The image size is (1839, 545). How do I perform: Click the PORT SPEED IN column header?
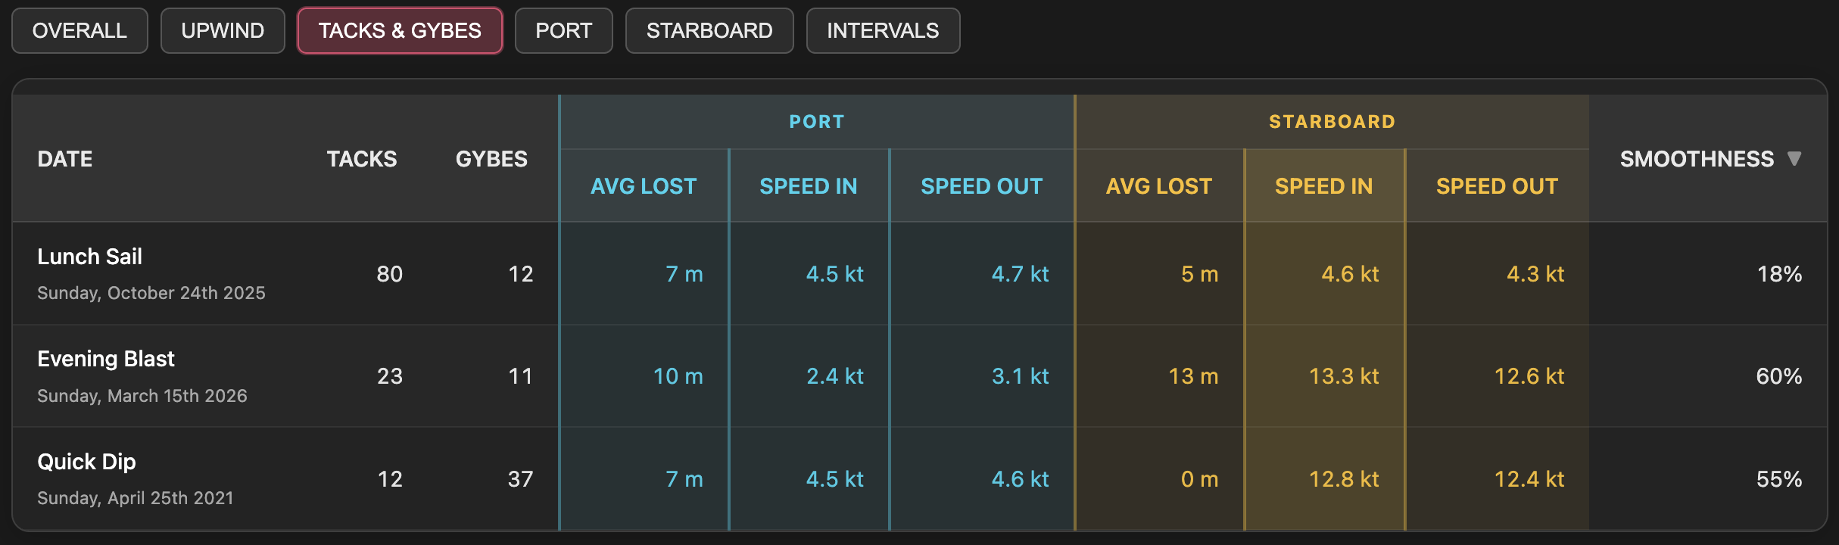tap(809, 185)
